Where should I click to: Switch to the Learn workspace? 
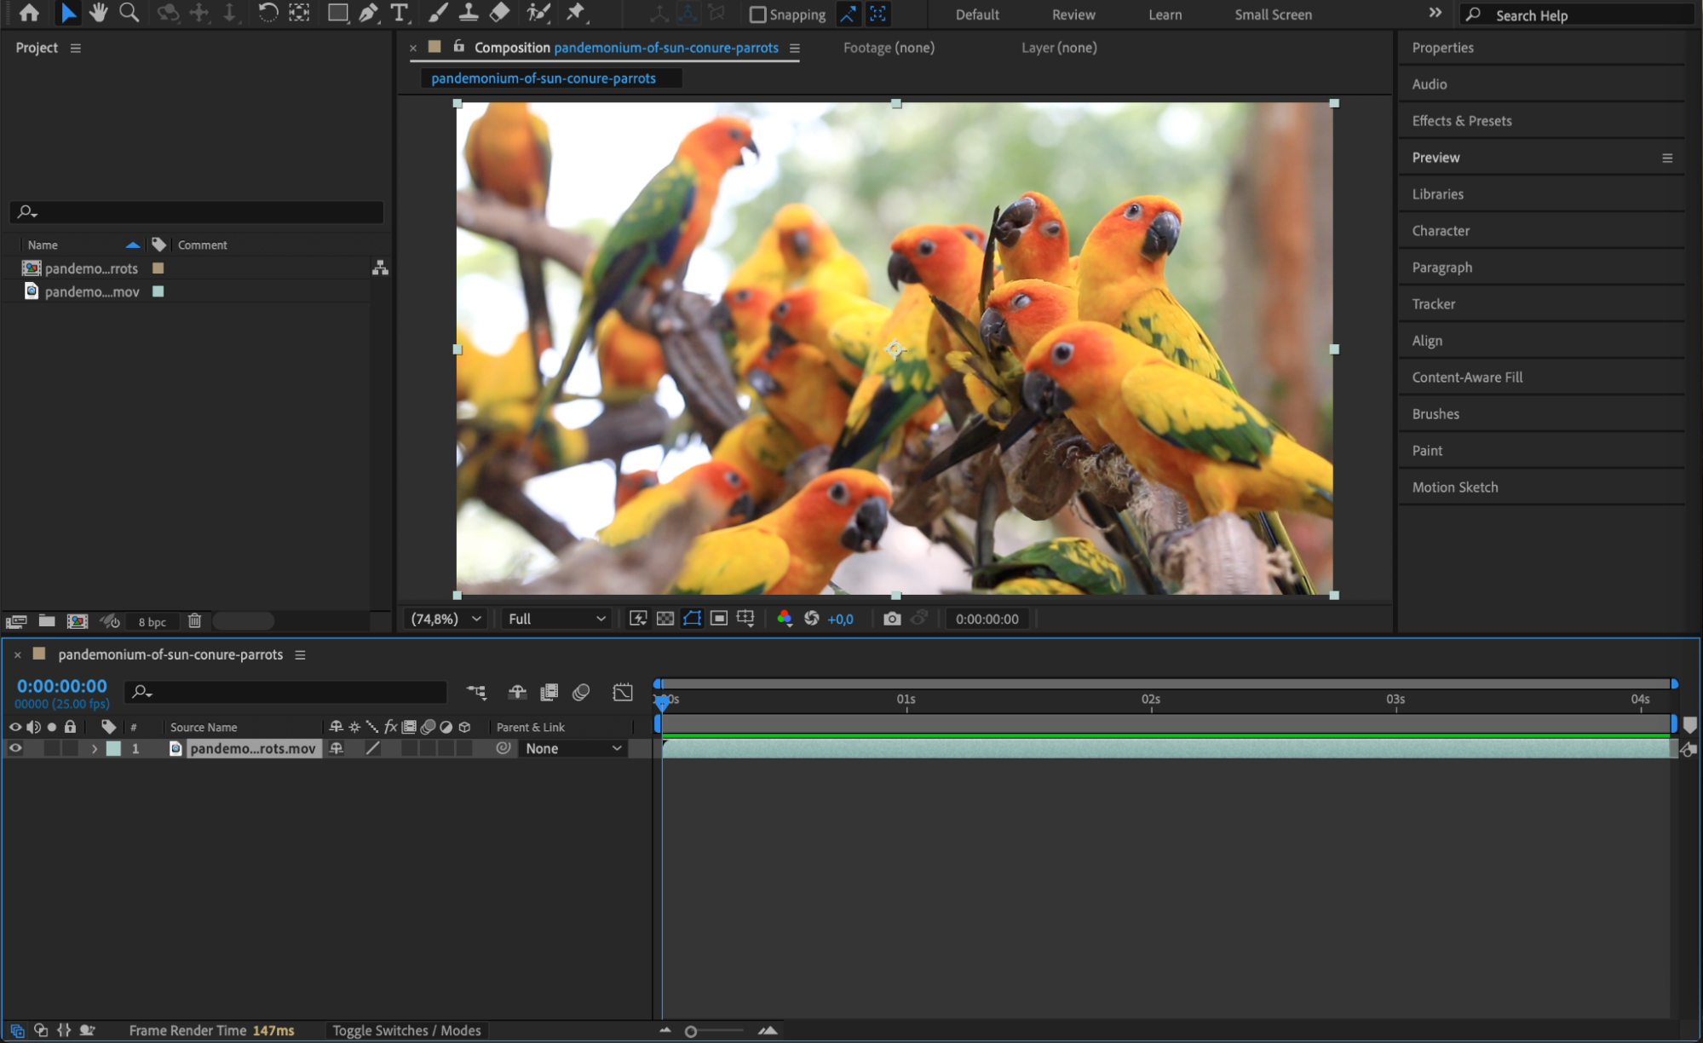pyautogui.click(x=1165, y=14)
